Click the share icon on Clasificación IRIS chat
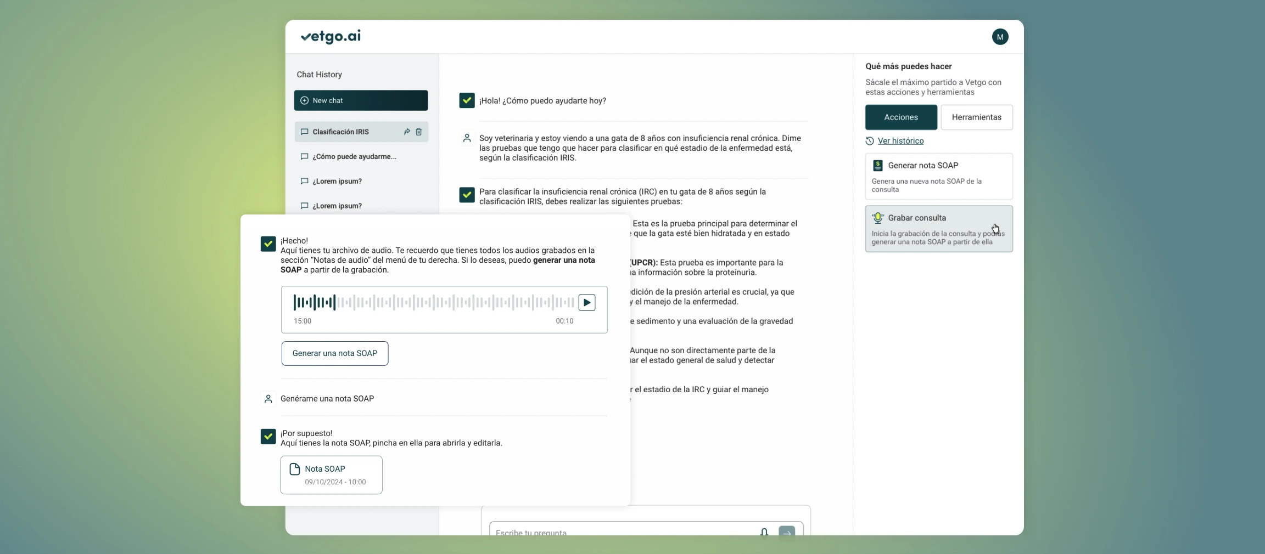1265x554 pixels. 407,132
